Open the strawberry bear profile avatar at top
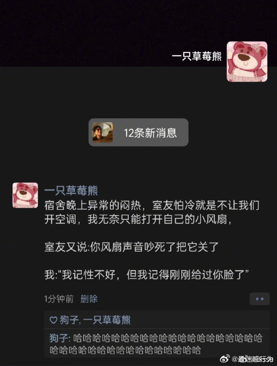The width and height of the screenshot is (277, 366). (247, 62)
